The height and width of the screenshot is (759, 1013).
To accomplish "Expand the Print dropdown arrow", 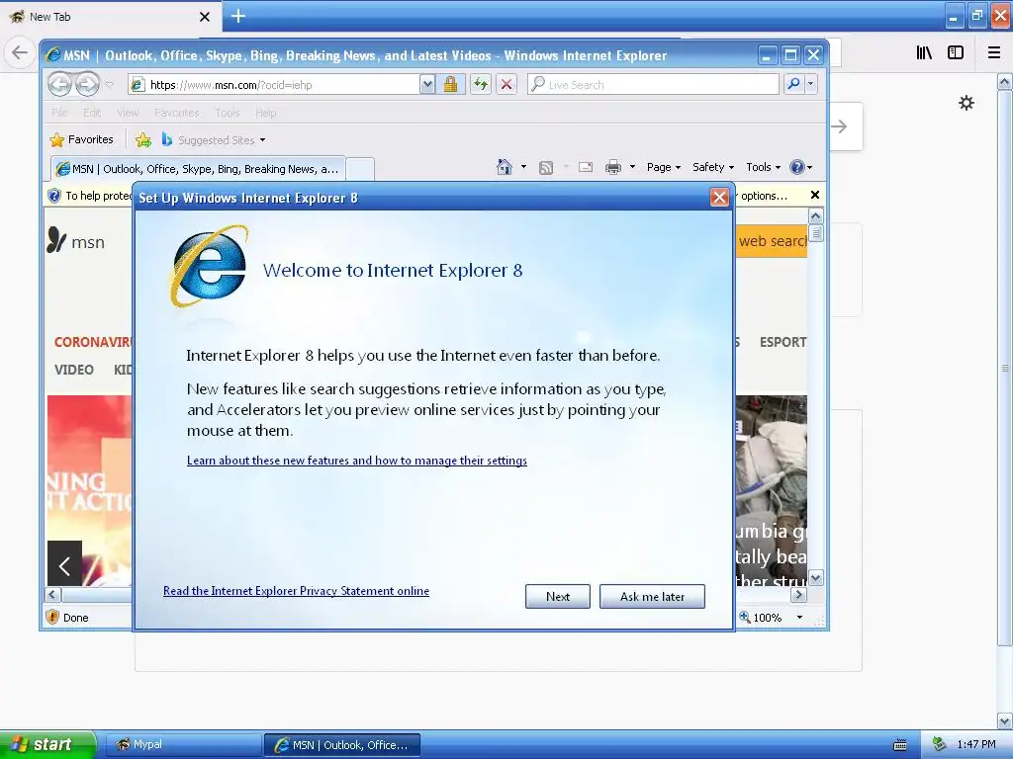I will tap(632, 167).
